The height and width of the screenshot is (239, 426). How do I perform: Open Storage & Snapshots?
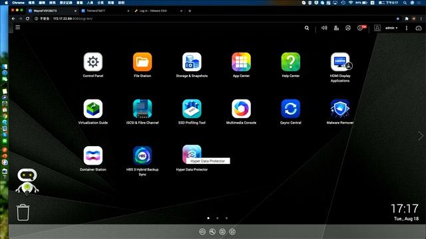coord(192,62)
